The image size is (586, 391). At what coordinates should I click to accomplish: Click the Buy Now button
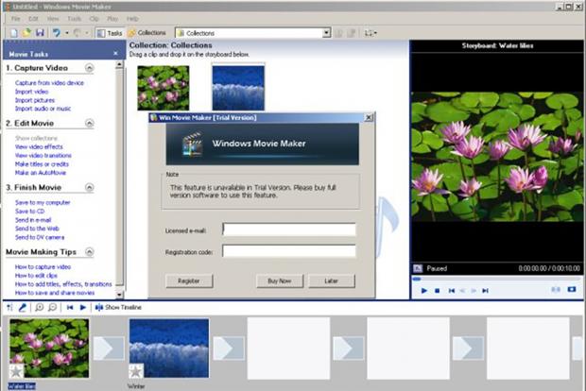(x=279, y=280)
